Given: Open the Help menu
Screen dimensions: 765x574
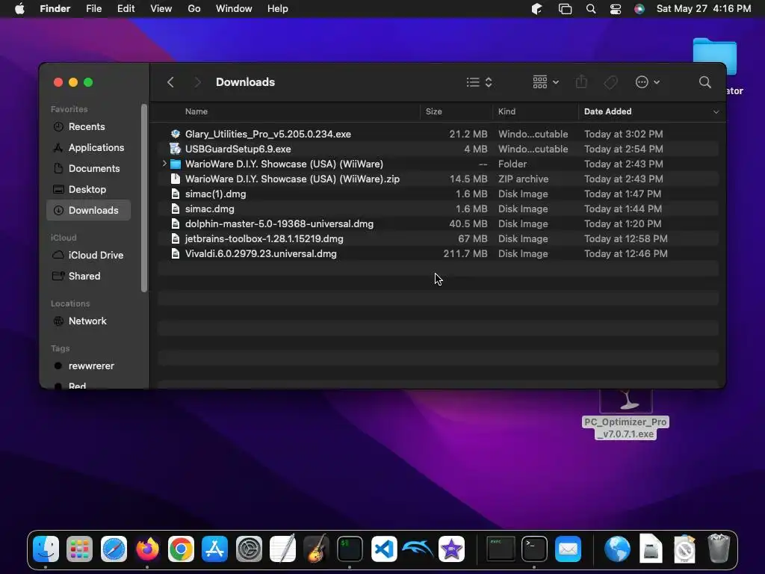Looking at the screenshot, I should point(278,9).
